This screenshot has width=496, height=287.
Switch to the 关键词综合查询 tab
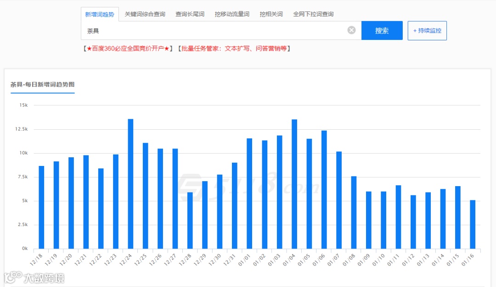145,14
